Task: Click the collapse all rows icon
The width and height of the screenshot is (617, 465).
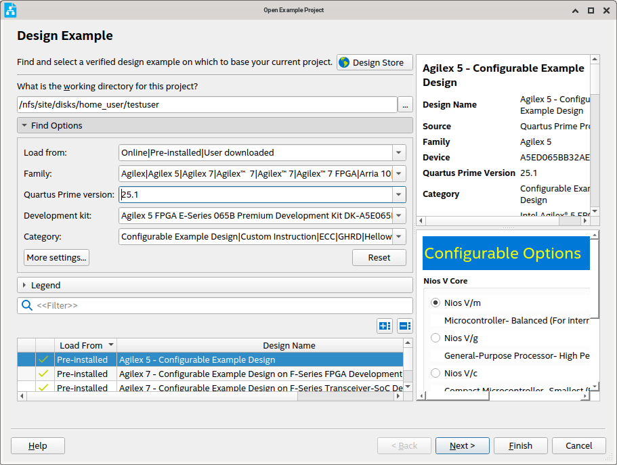Action: 404,326
